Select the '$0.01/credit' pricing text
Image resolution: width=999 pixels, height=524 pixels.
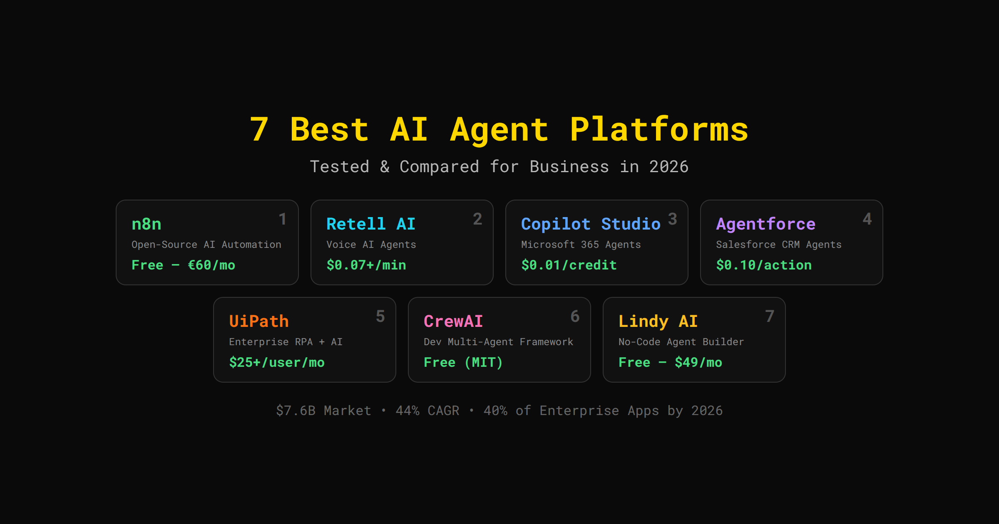point(569,265)
